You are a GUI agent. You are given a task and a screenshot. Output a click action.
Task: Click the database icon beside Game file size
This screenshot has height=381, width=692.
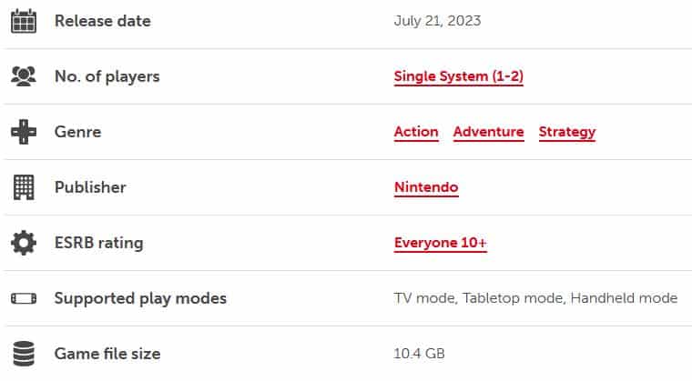[x=23, y=353]
